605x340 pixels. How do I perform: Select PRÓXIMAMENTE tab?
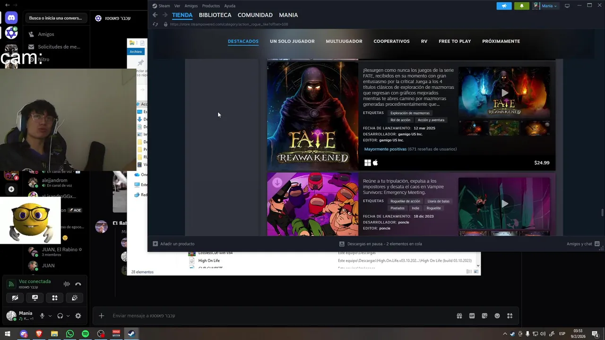[501, 41]
